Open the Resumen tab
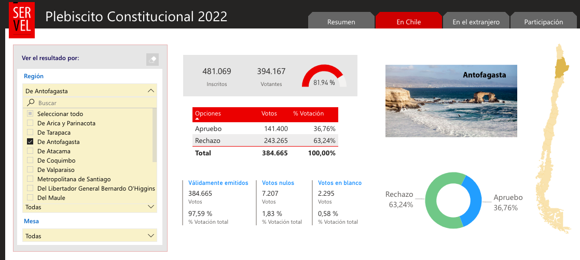Image resolution: width=580 pixels, height=260 pixels. click(341, 21)
